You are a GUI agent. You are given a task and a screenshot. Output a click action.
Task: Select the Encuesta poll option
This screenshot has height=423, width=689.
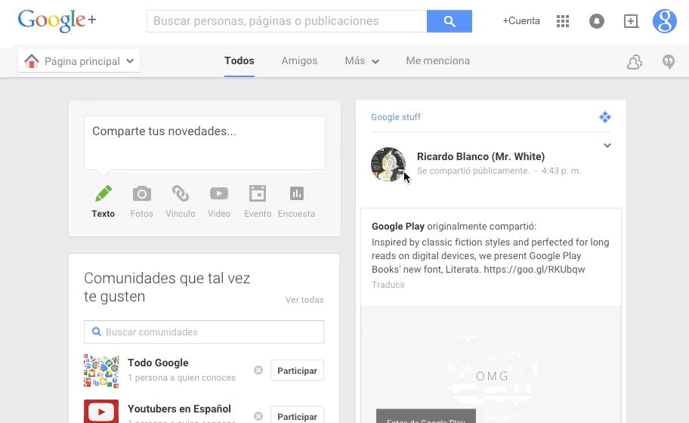297,202
